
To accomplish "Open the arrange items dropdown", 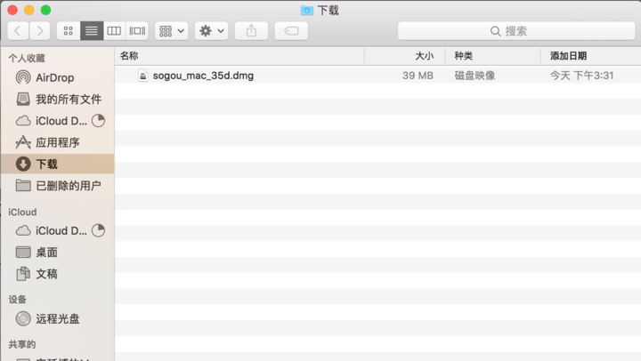I will click(x=171, y=30).
